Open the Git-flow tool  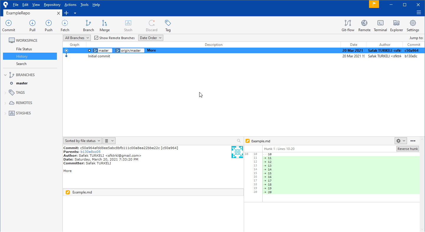coord(348,23)
